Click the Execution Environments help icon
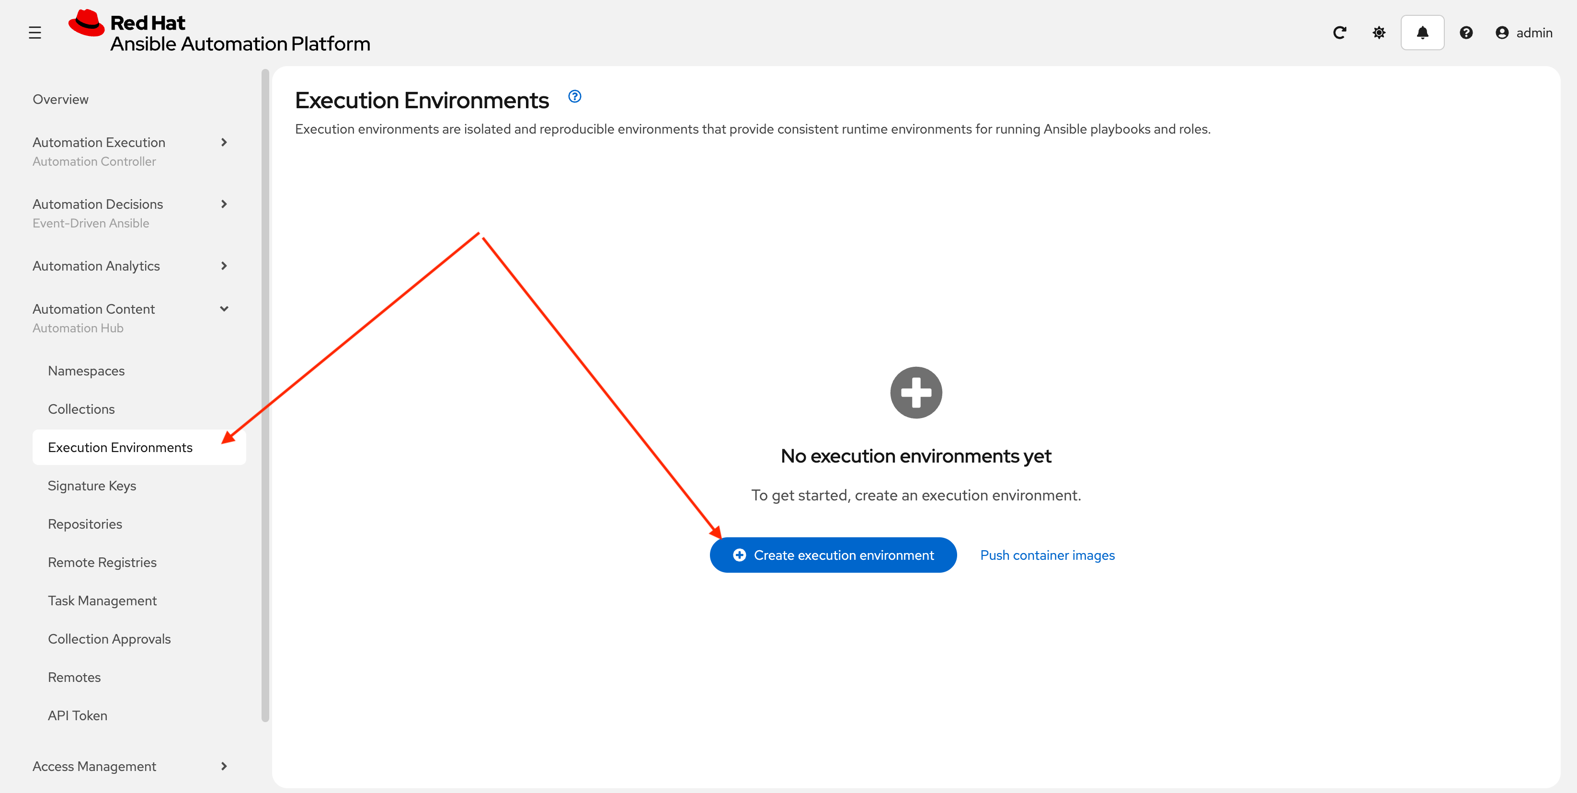The image size is (1577, 793). tap(574, 95)
